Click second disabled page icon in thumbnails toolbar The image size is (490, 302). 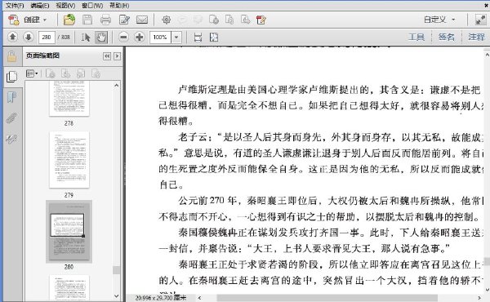[x=65, y=73]
